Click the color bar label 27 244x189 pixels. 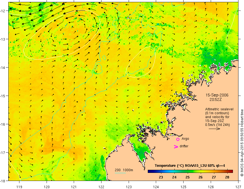tap(214, 177)
